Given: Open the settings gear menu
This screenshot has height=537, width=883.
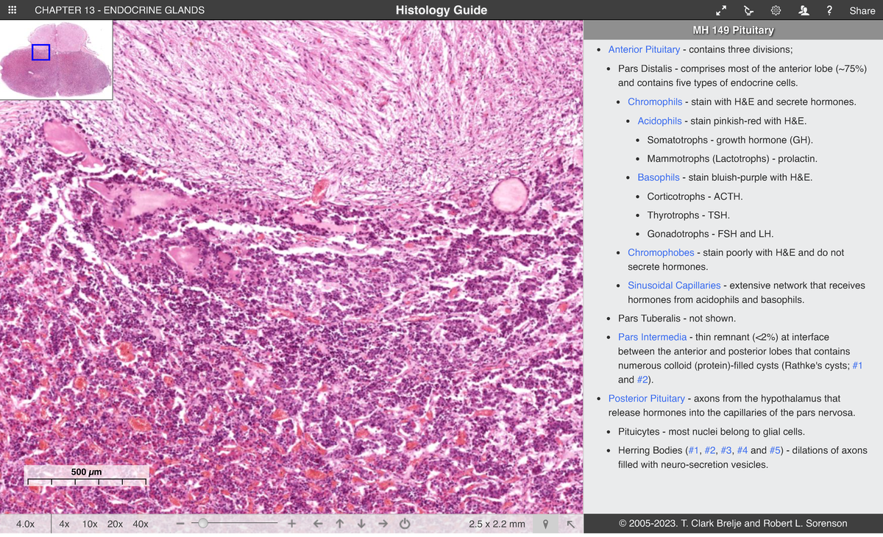Looking at the screenshot, I should [775, 10].
